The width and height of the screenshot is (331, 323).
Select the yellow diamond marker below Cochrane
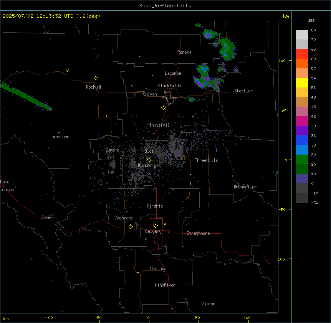131,226
